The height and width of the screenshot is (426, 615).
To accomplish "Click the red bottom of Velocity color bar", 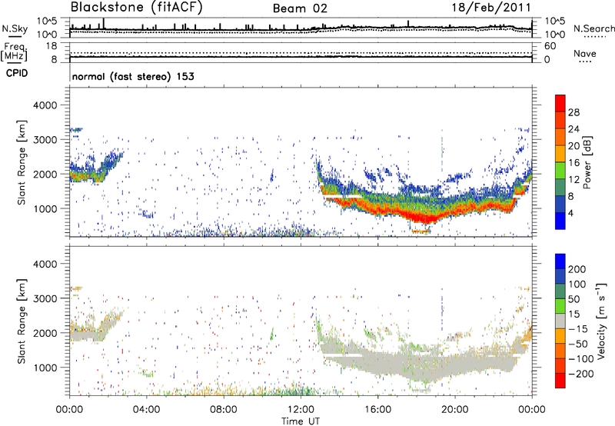I will click(x=560, y=381).
